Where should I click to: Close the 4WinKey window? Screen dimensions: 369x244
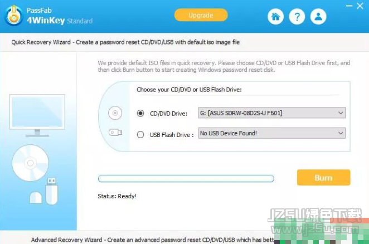pos(360,6)
